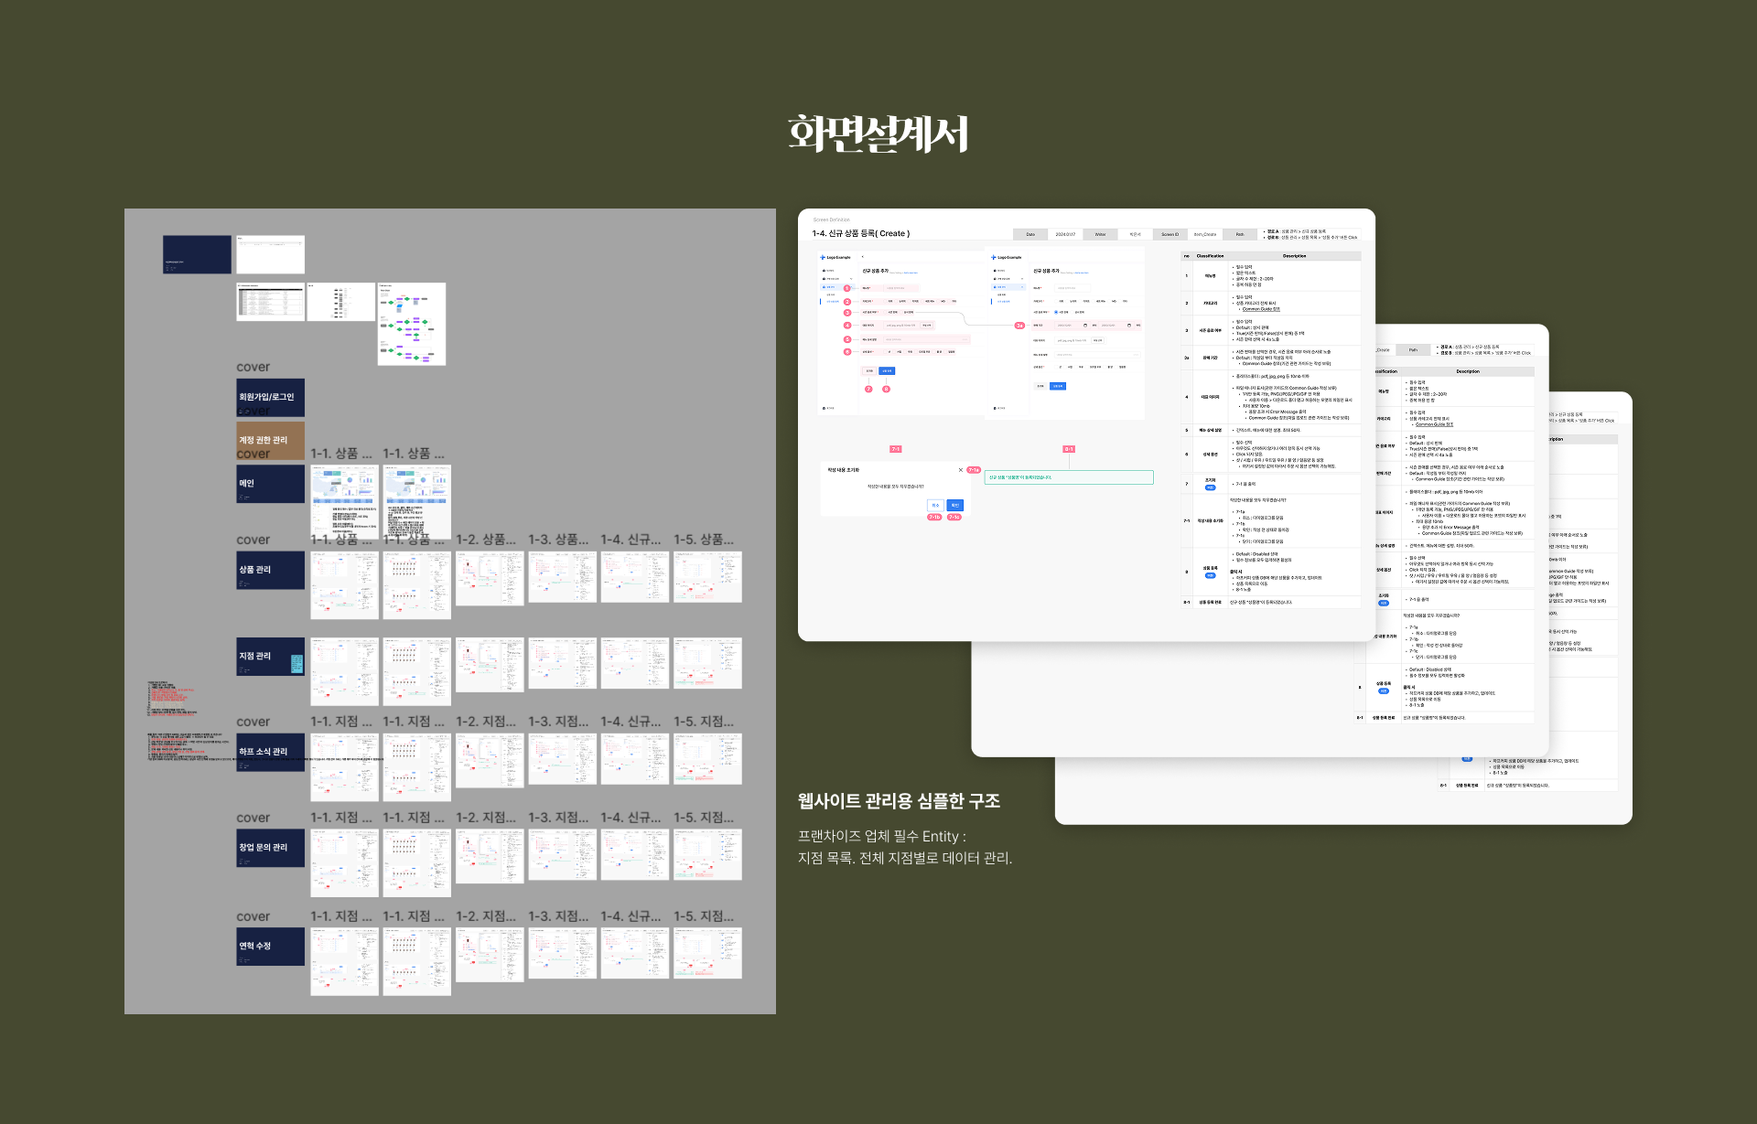Open the 연혁 수정 cover frame

coord(270,947)
